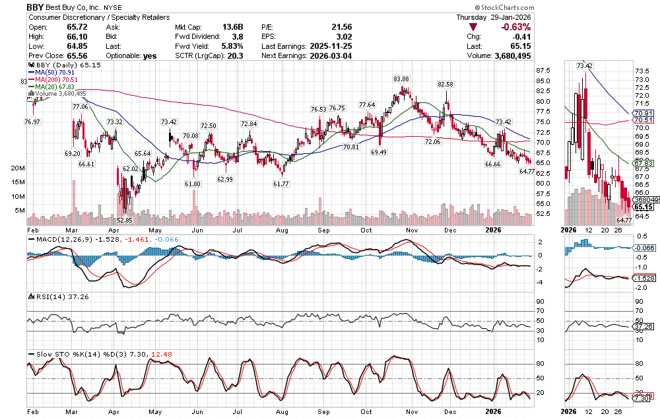The width and height of the screenshot is (660, 418).
Task: Click the volume bars icon in legend
Action: 30,94
